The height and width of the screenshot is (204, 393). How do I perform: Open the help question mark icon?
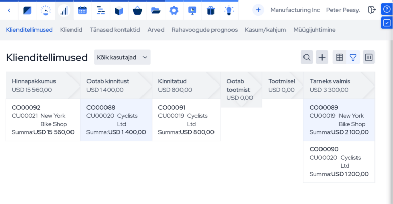click(387, 9)
